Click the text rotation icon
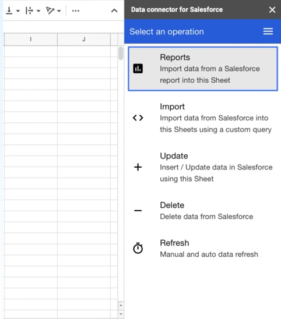The image size is (281, 319). 50,10
